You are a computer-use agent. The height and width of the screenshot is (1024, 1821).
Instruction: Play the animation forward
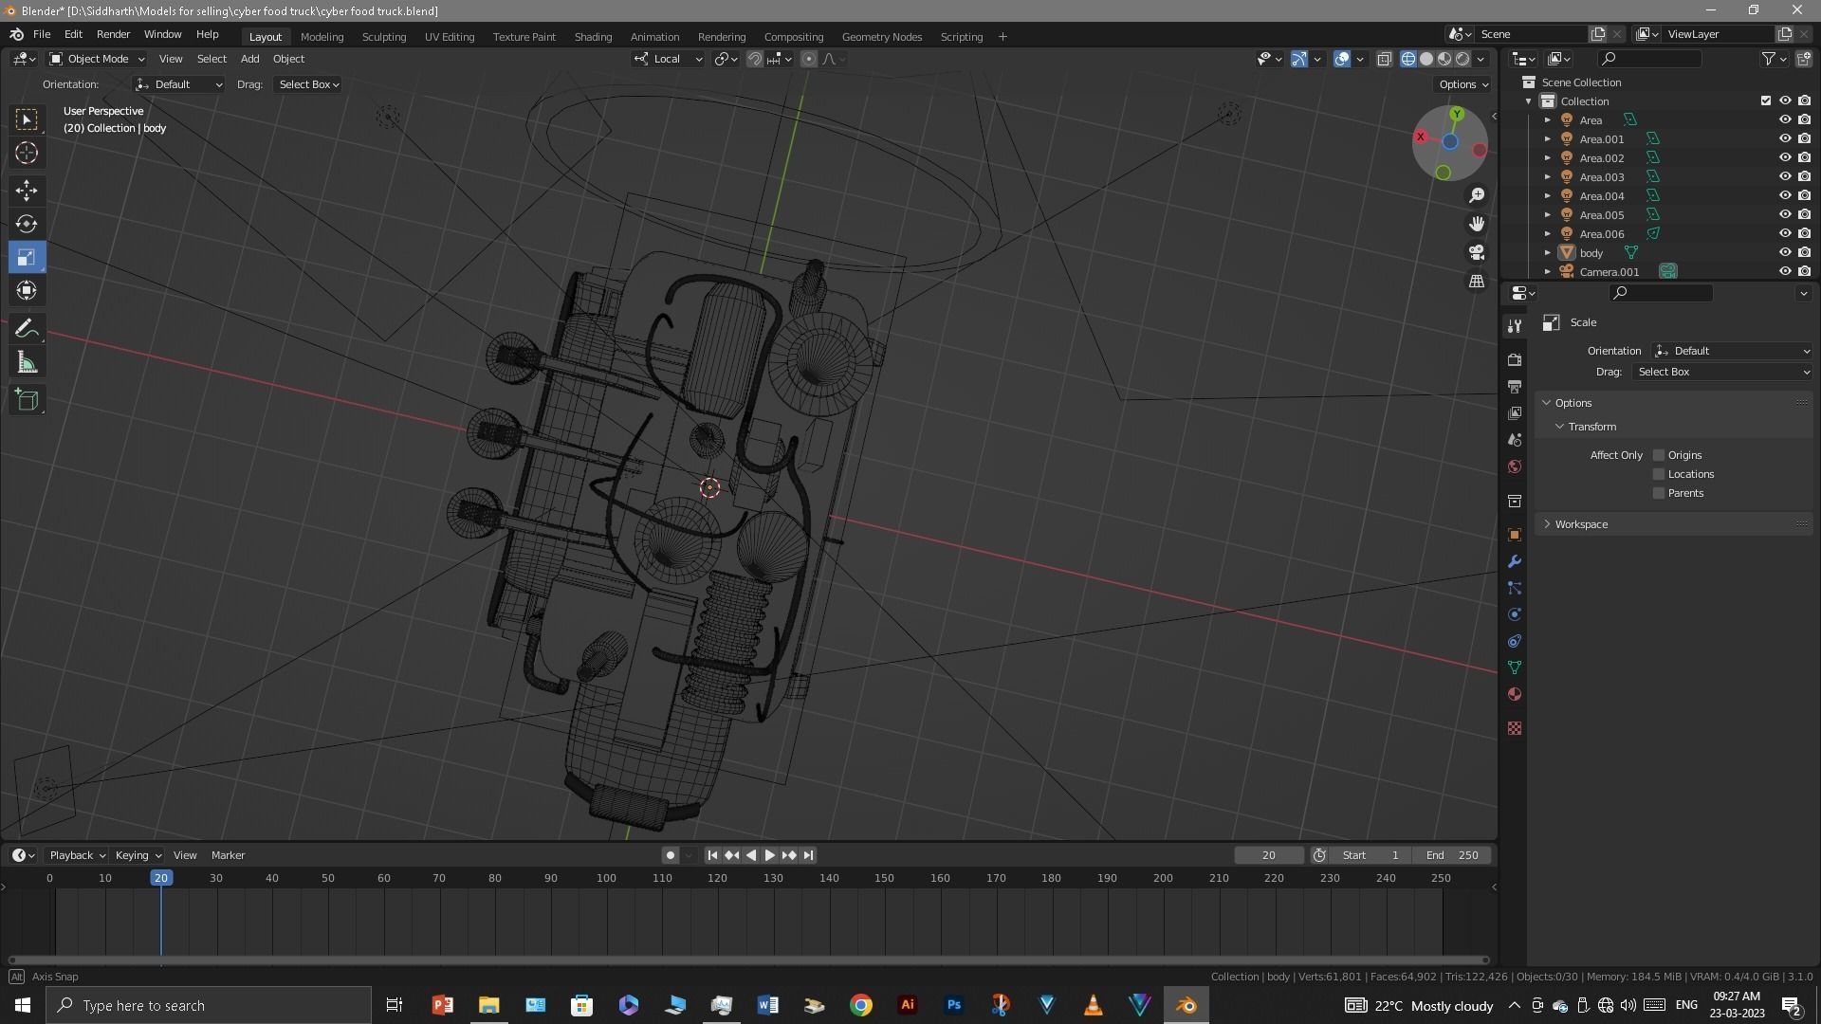769,855
